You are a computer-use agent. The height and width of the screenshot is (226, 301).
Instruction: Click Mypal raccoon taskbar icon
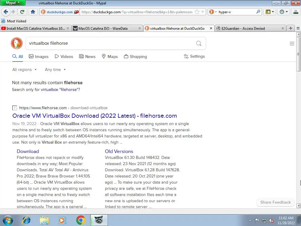tap(99, 220)
